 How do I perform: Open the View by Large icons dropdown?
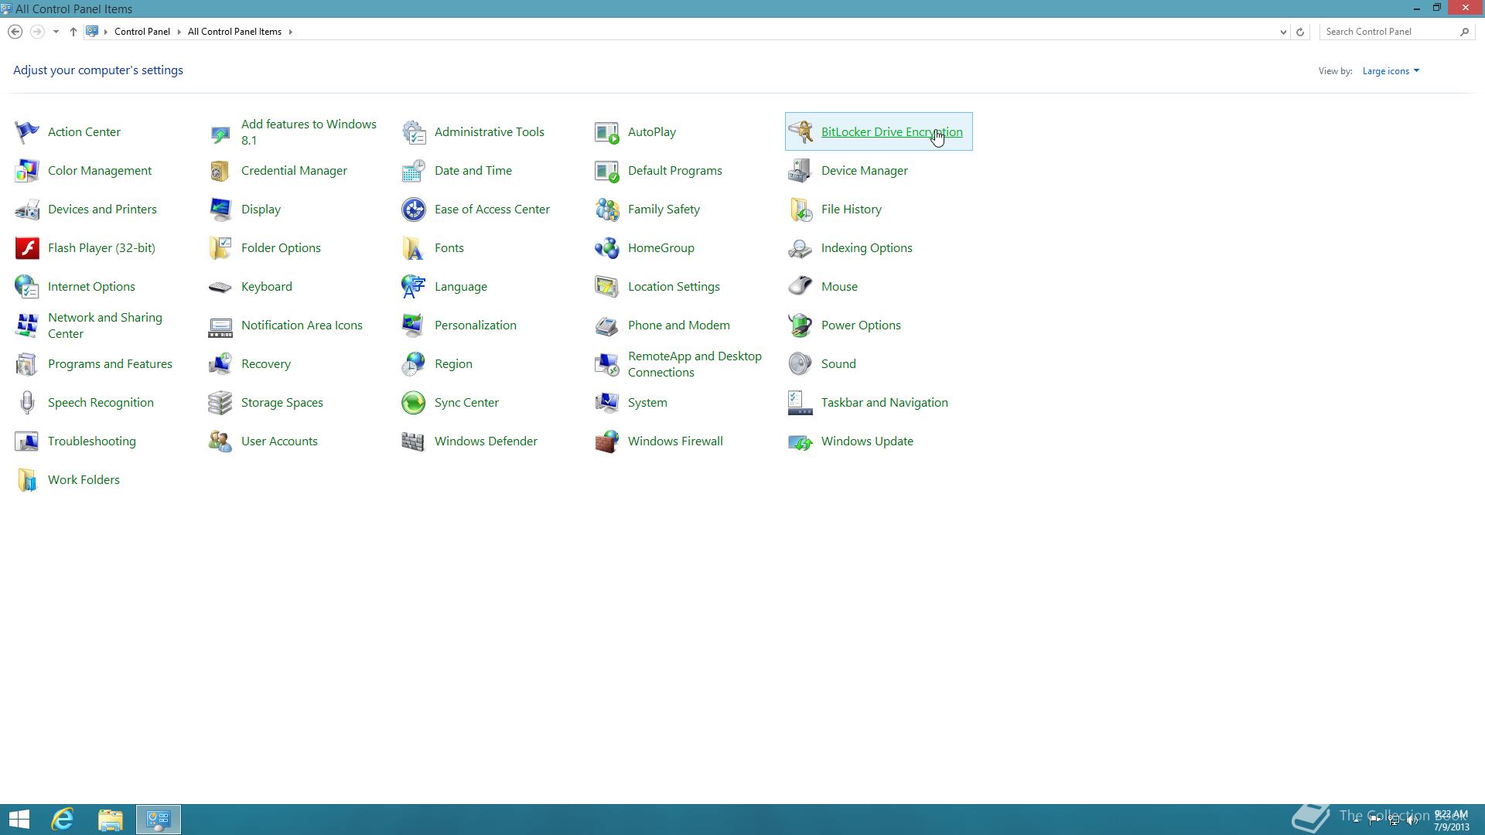[x=1391, y=71]
